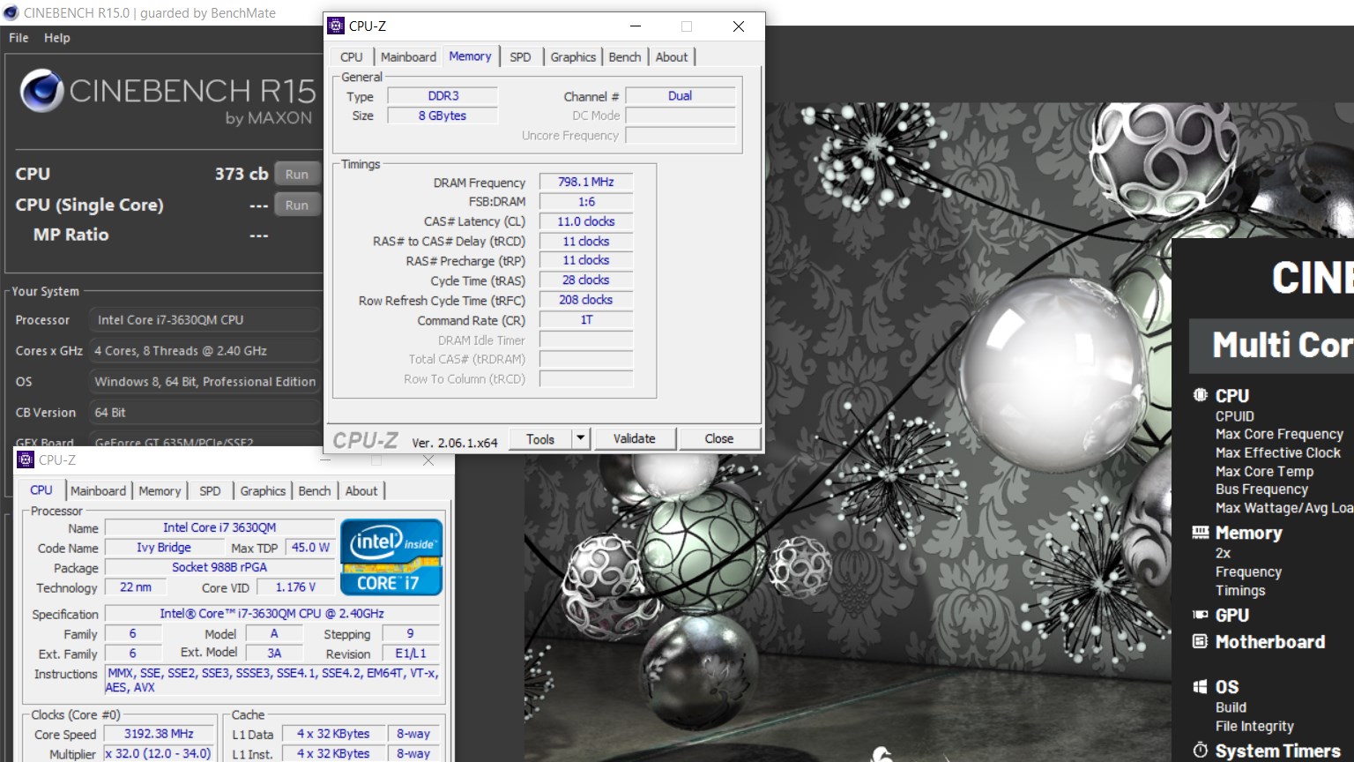The image size is (1354, 762).
Task: Click the OS field Windows 8 64 Bit
Action: click(205, 381)
